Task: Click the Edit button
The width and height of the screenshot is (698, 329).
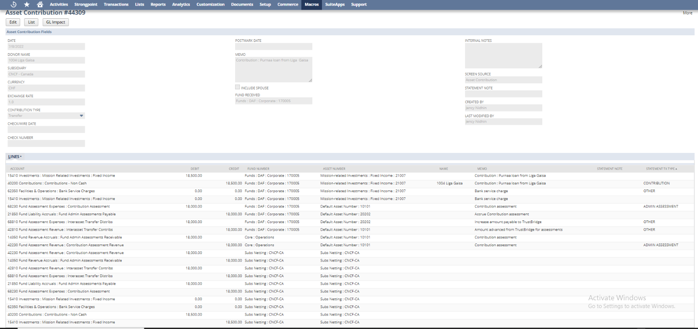Action: coord(13,22)
